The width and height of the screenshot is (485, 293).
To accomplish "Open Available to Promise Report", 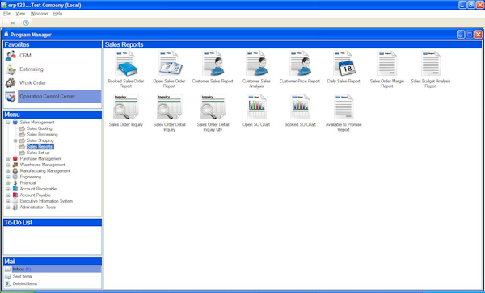I will coord(344,107).
